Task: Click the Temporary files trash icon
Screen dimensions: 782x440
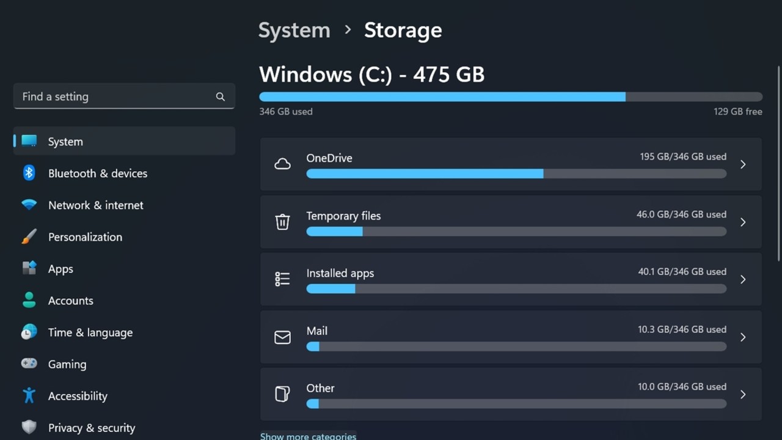Action: coord(282,222)
